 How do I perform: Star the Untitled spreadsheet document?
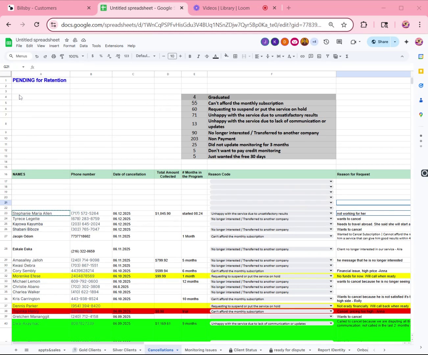pos(67,40)
